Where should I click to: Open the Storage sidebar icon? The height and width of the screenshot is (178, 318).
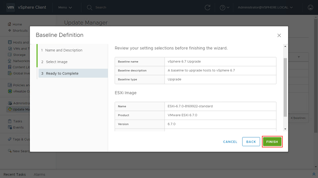pyautogui.click(x=10, y=55)
